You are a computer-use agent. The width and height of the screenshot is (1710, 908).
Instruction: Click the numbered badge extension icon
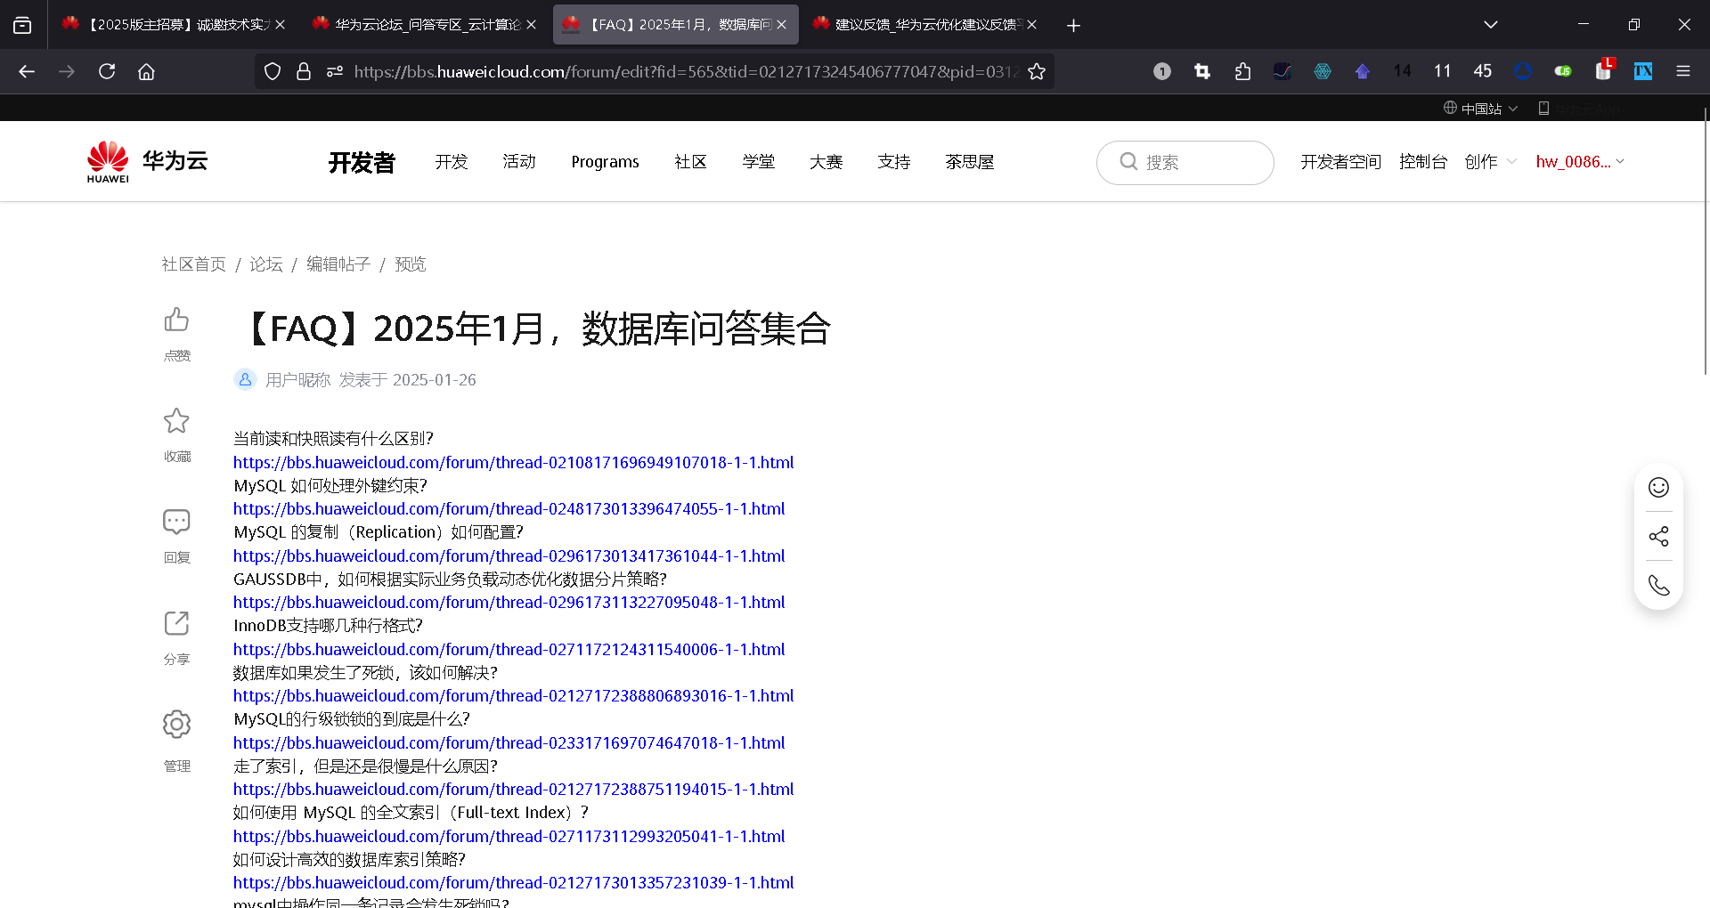click(x=1162, y=71)
